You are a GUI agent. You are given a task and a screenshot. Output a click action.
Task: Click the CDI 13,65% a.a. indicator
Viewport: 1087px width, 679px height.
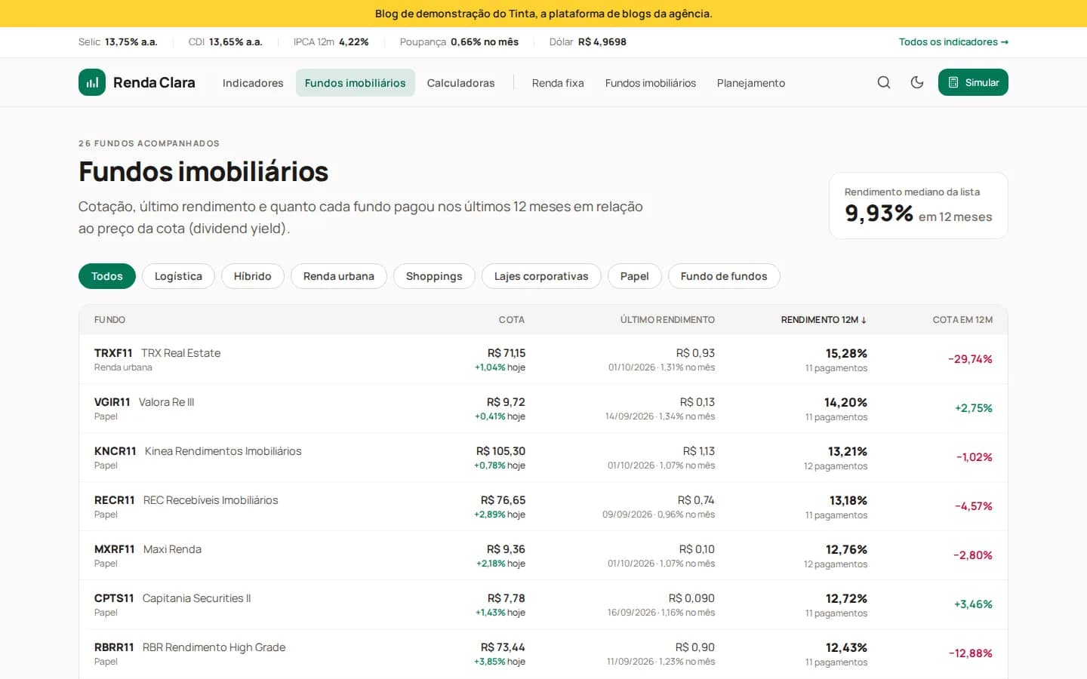tap(226, 42)
